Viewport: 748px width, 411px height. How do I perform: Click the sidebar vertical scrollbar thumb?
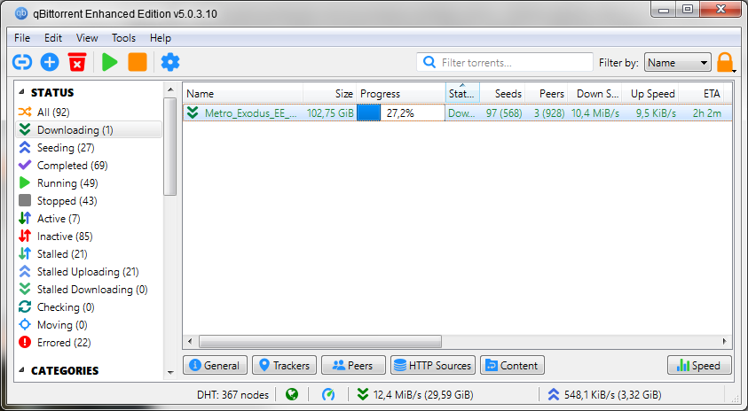(x=169, y=146)
